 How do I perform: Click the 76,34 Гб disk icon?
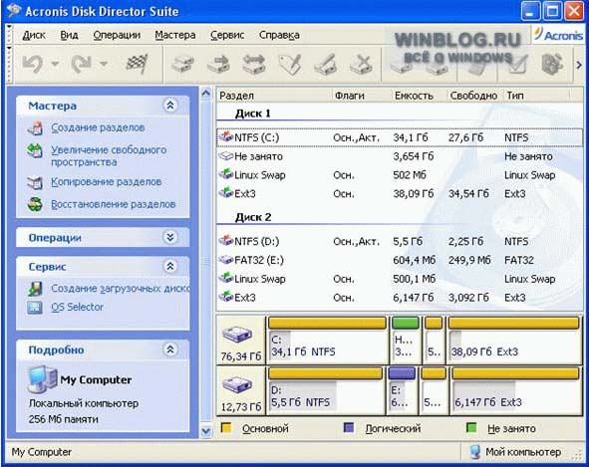click(x=237, y=334)
